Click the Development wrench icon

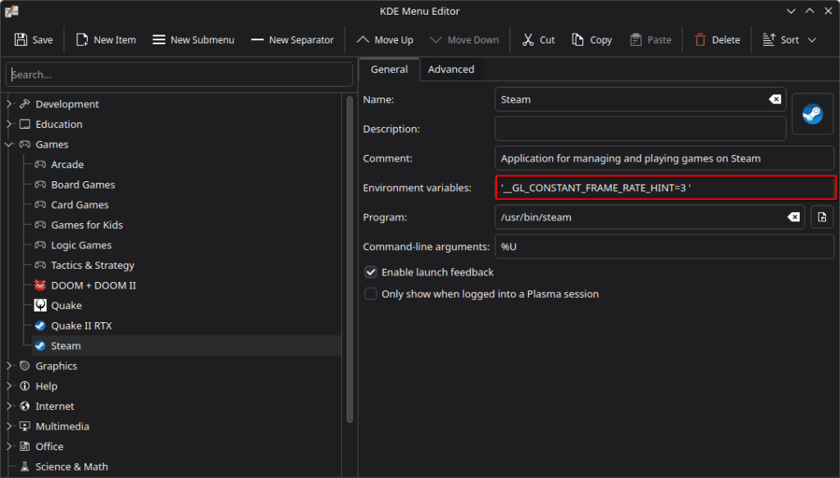tap(25, 104)
